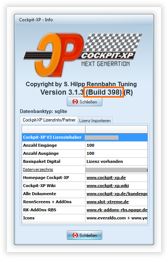Click the upper Schließen button text
This screenshot has height=259, width=168.
pyautogui.click(x=88, y=102)
